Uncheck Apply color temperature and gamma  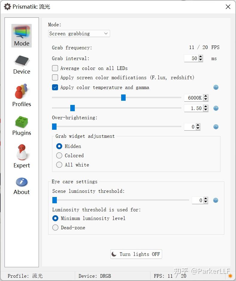[x=55, y=87]
